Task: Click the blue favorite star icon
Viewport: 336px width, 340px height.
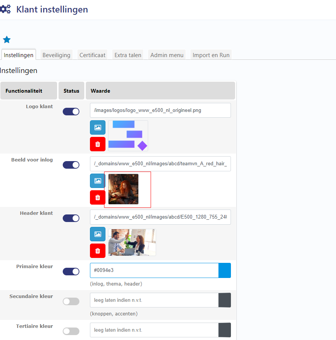Action: point(7,40)
